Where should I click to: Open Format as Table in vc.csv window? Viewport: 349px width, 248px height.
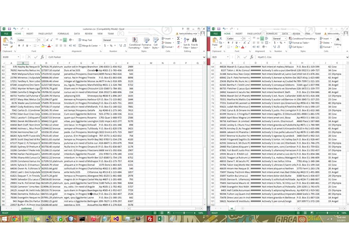click(299, 43)
